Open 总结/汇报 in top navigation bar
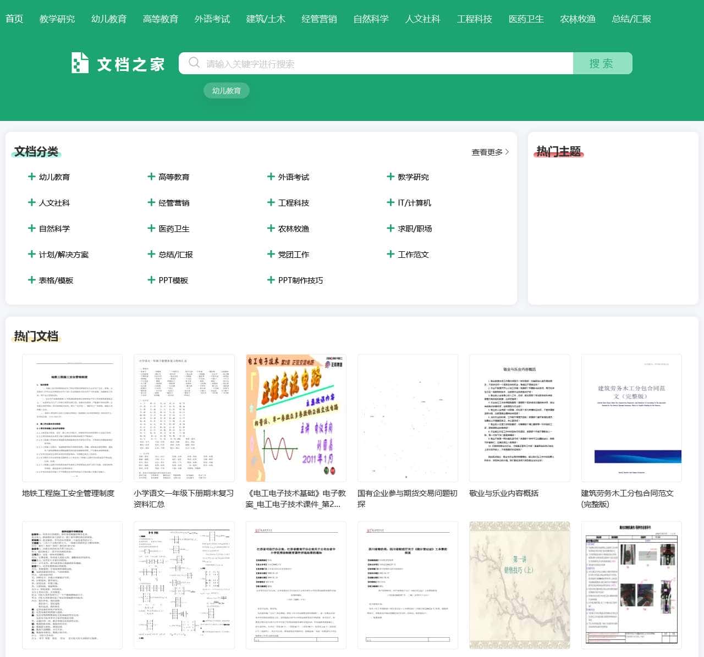The width and height of the screenshot is (704, 657). click(x=631, y=19)
